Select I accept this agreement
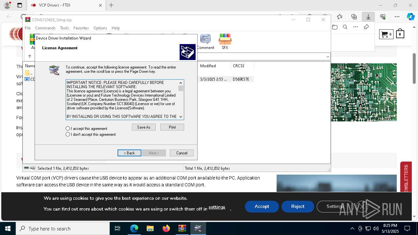Screen dimensions: 418x235 [x=87, y=129]
